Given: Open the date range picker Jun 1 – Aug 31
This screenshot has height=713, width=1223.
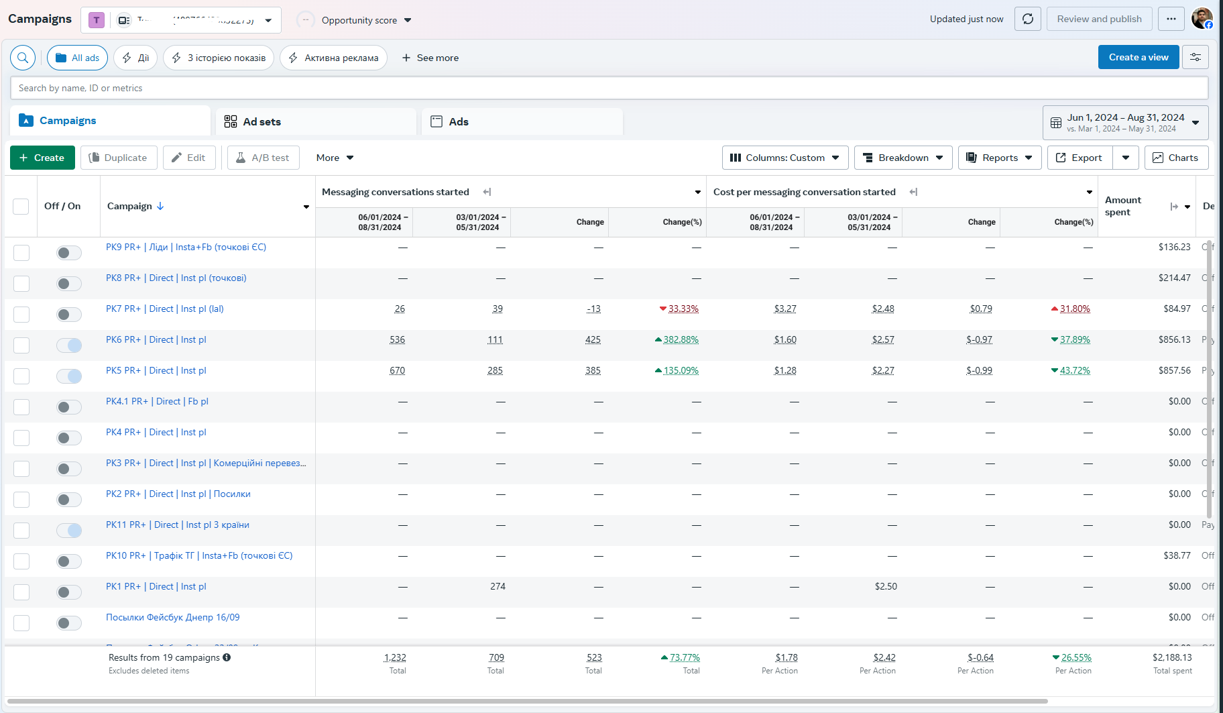Looking at the screenshot, I should coord(1126,122).
